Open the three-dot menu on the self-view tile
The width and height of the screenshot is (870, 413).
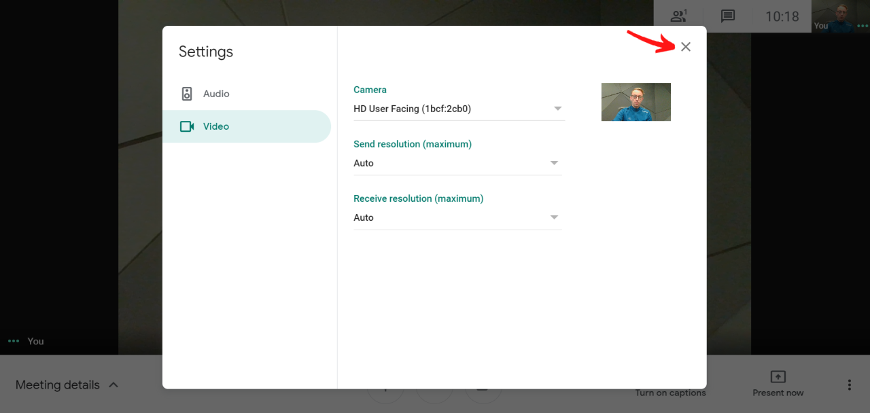863,26
